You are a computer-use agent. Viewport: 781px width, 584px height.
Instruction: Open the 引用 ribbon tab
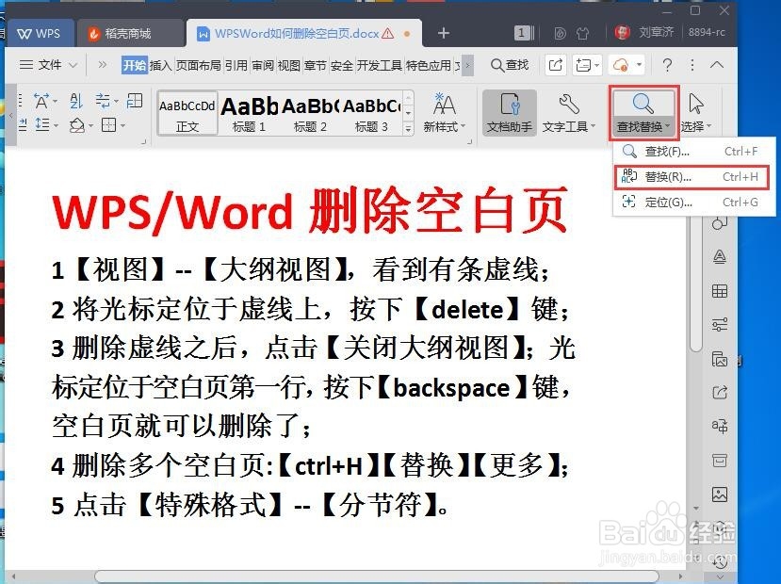point(236,65)
